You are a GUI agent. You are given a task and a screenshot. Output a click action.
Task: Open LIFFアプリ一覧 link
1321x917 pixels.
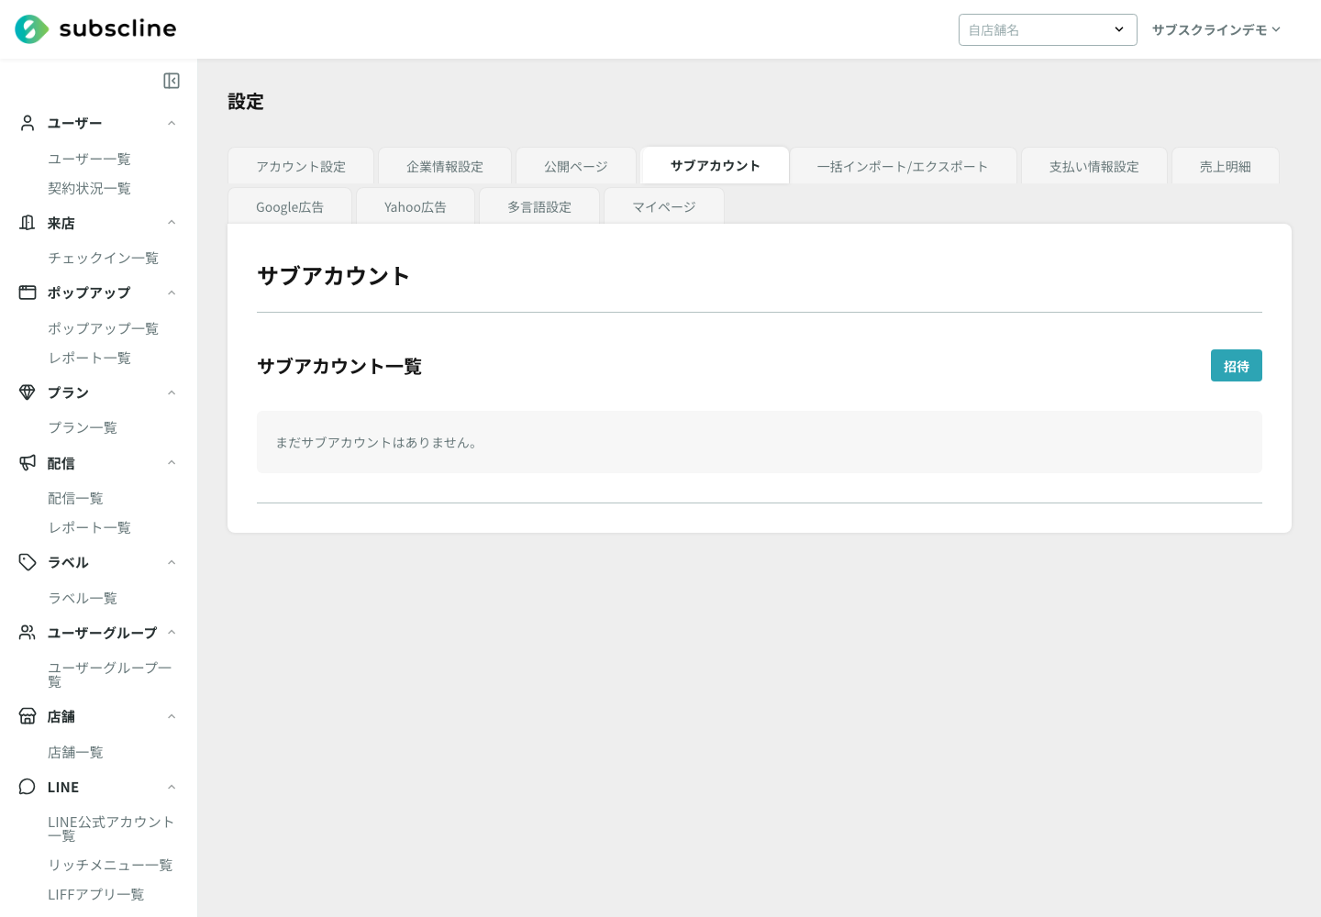(95, 894)
